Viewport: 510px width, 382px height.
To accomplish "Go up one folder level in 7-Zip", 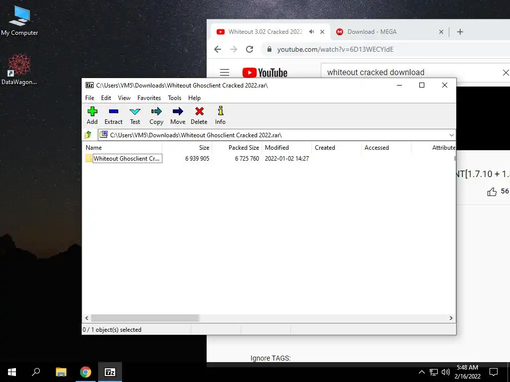I will [x=88, y=135].
